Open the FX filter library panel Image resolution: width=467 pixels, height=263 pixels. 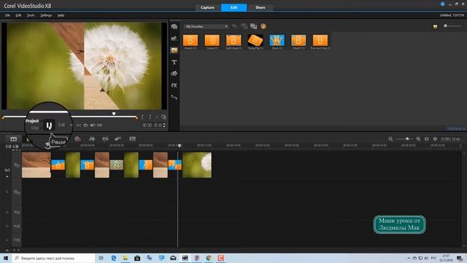[x=174, y=85]
